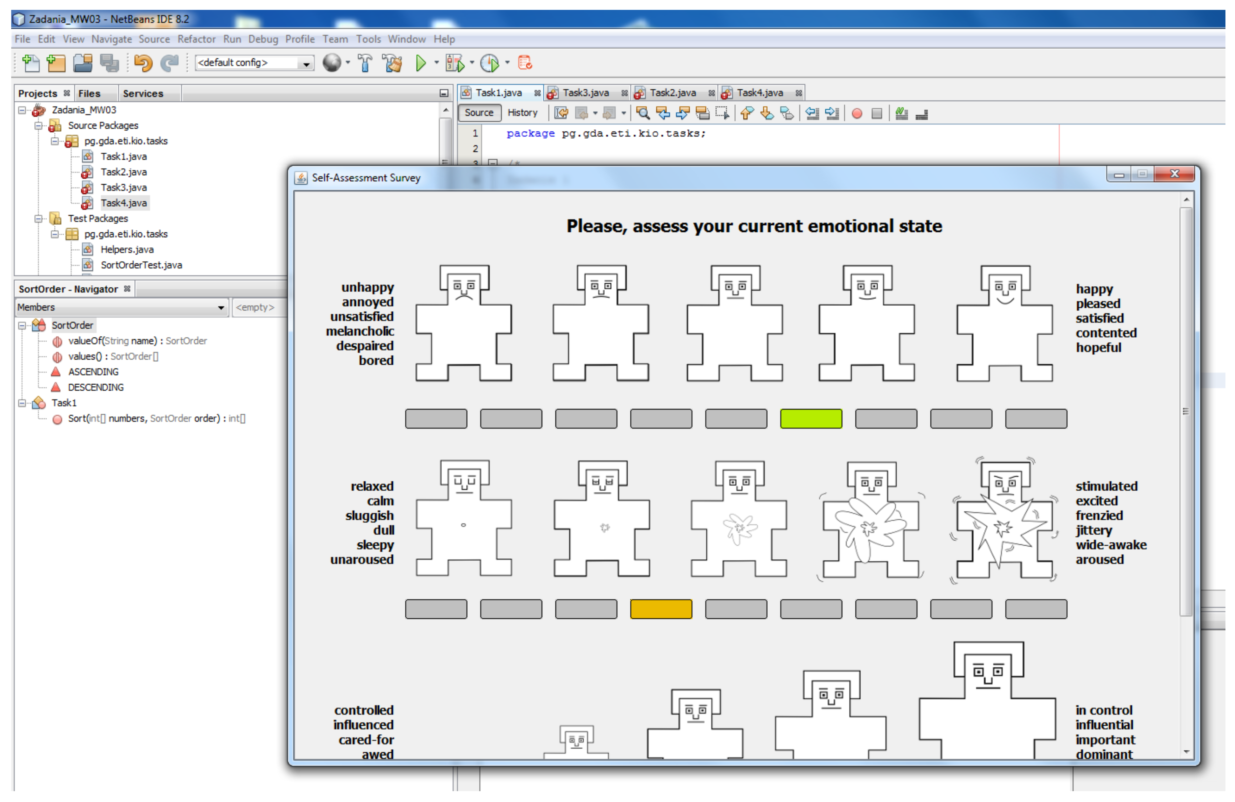Run the project with green arrow
This screenshot has height=802, width=1235.
click(x=421, y=63)
